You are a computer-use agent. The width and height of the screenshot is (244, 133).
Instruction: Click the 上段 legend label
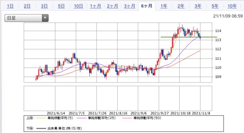coord(30,118)
